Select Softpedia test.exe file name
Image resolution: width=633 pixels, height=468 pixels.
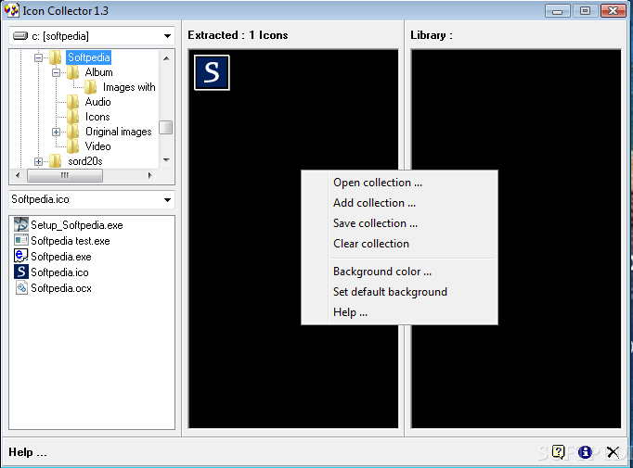pyautogui.click(x=71, y=241)
